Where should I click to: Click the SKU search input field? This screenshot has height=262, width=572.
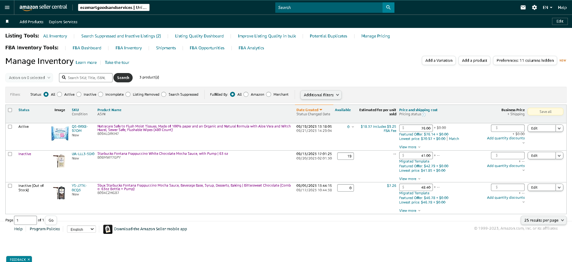click(x=86, y=78)
